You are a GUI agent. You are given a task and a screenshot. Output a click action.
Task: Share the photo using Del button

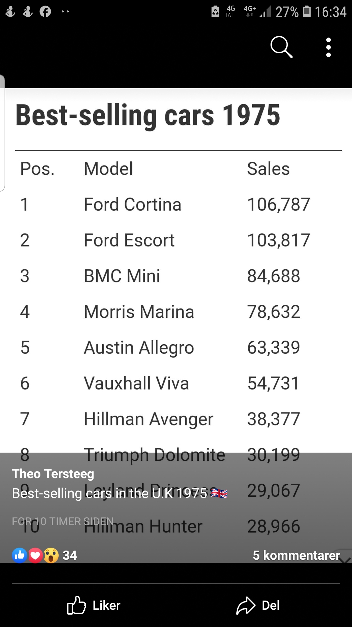pos(258,605)
